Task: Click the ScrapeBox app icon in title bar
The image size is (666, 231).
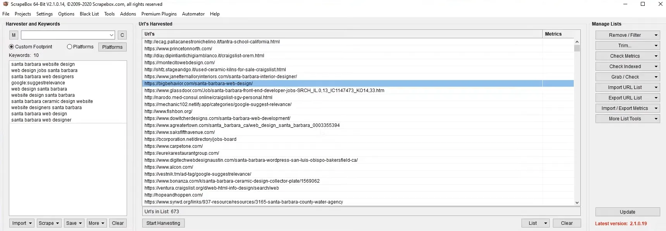Action: [5, 4]
